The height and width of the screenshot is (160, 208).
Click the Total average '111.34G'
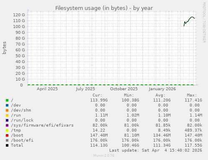pos(162,145)
